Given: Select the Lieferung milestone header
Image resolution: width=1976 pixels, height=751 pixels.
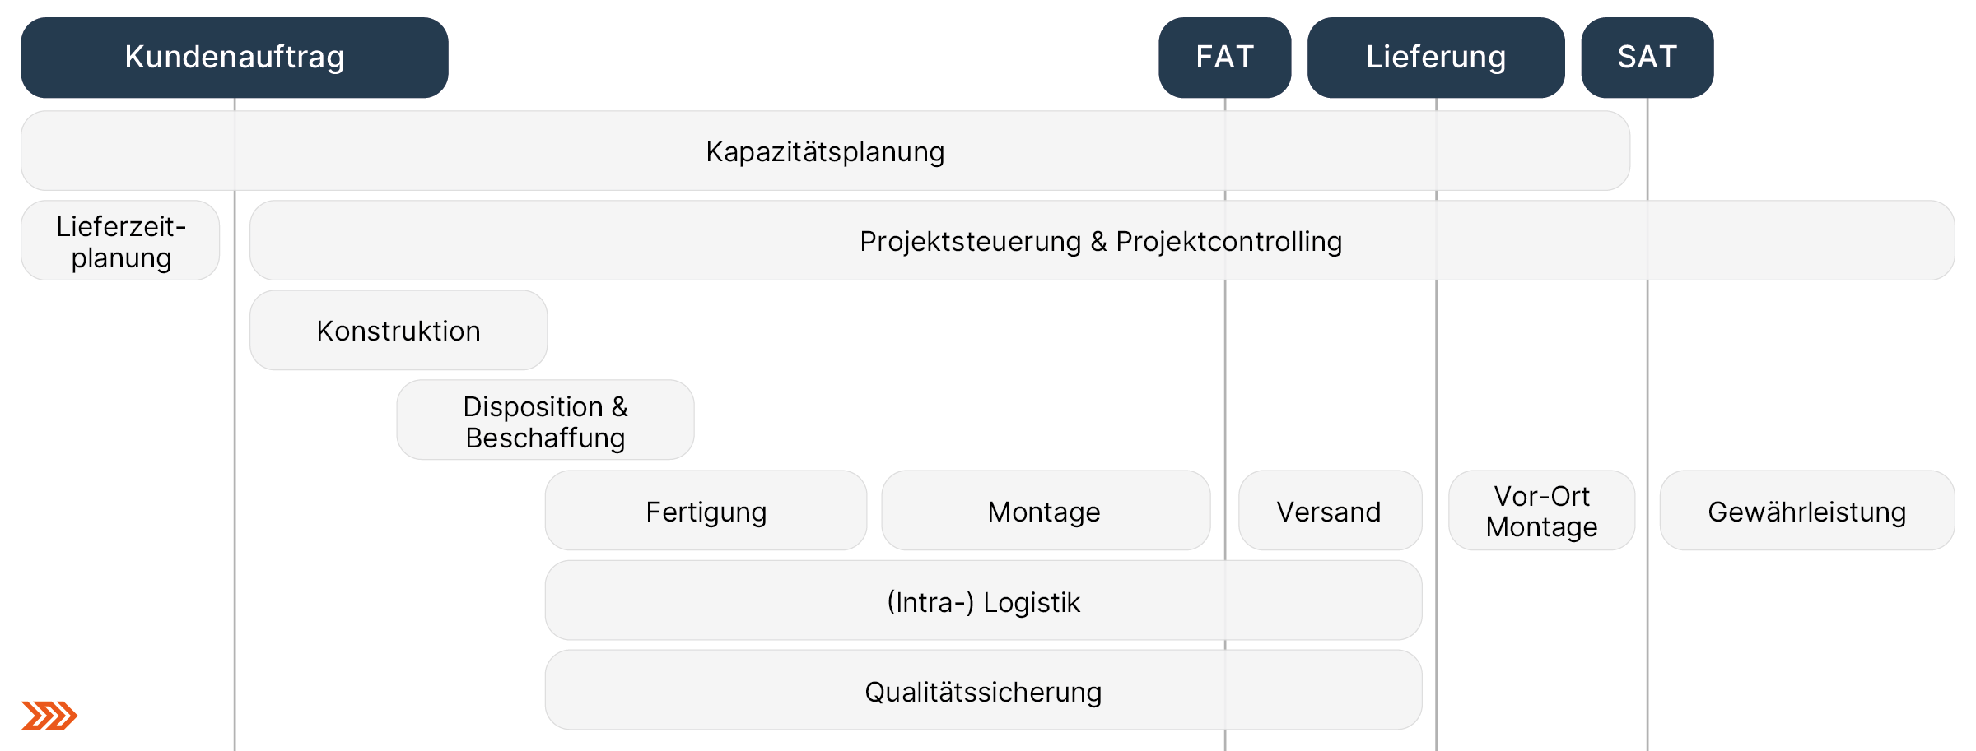Looking at the screenshot, I should tap(1436, 58).
